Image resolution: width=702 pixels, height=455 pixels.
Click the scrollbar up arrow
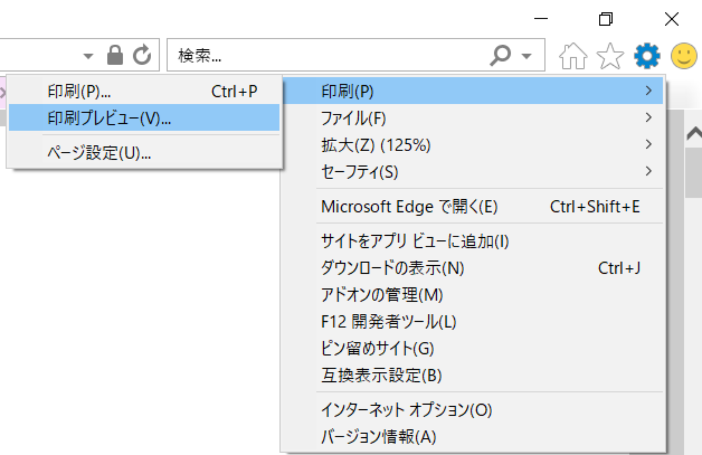(x=694, y=134)
